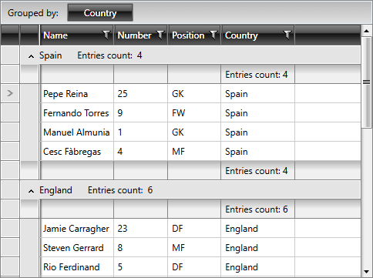This screenshot has width=373, height=278.
Task: Click the scrollbar up arrow
Action: click(367, 32)
